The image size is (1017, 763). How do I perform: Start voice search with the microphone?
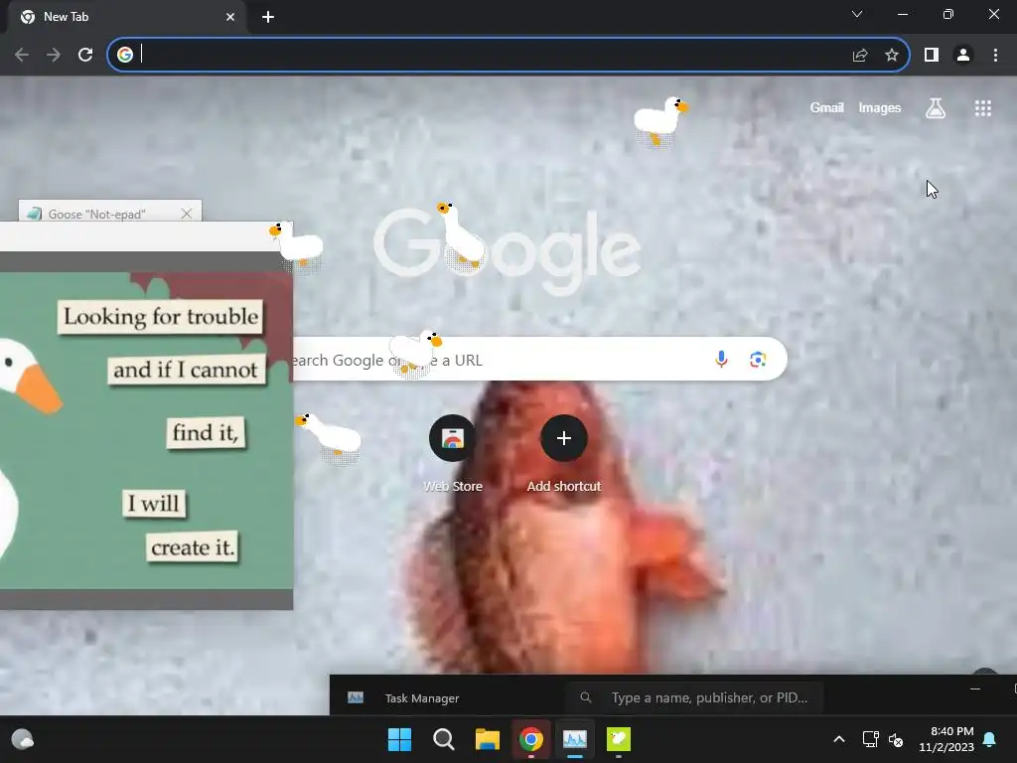721,360
